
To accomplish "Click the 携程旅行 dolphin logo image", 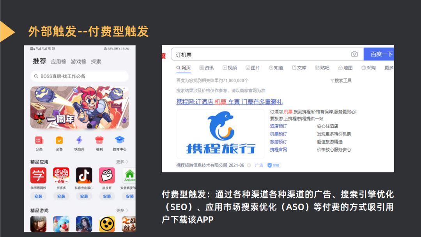I will click(x=220, y=134).
